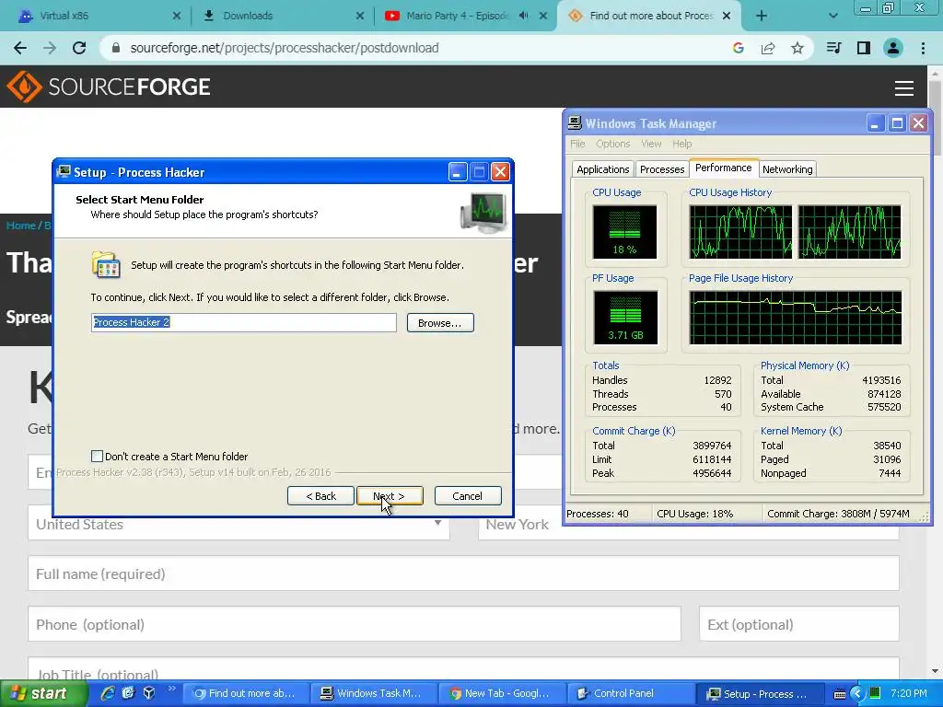The height and width of the screenshot is (707, 943).
Task: Switch to Downloads browser tab
Action: 283,17
